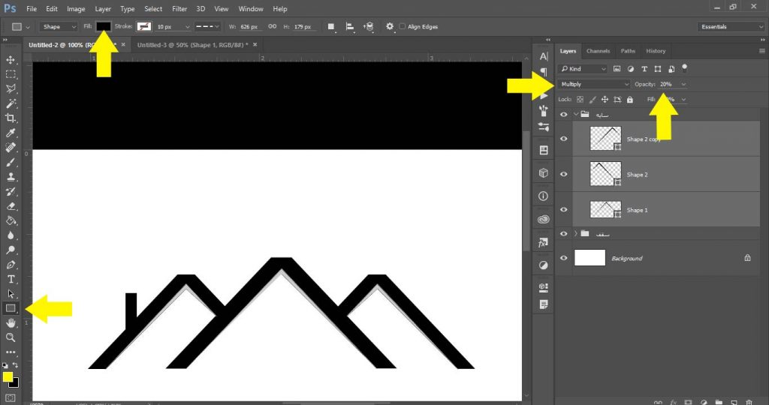Select the Move tool
769x405 pixels.
11,59
